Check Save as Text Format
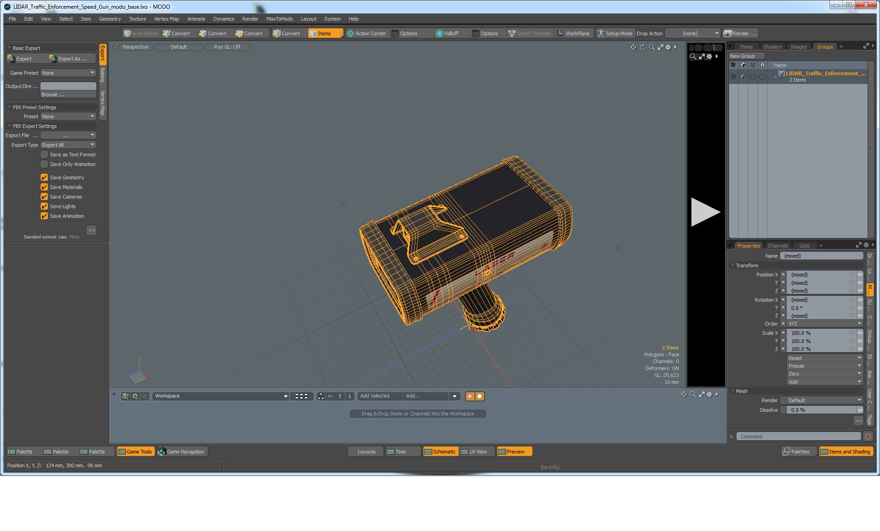 (44, 155)
